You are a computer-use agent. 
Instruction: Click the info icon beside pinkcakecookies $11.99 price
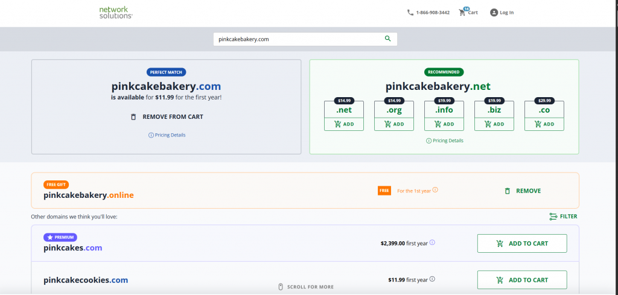click(432, 279)
